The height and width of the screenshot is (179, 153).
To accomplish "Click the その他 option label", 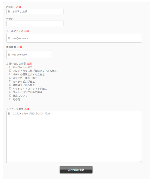I will pyautogui.click(x=16, y=99).
